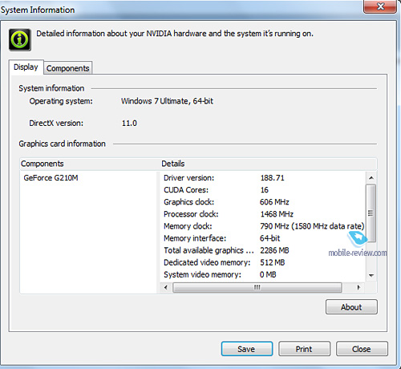401x369 pixels.
Task: Click the 188.71 driver version value
Action: coord(272,178)
